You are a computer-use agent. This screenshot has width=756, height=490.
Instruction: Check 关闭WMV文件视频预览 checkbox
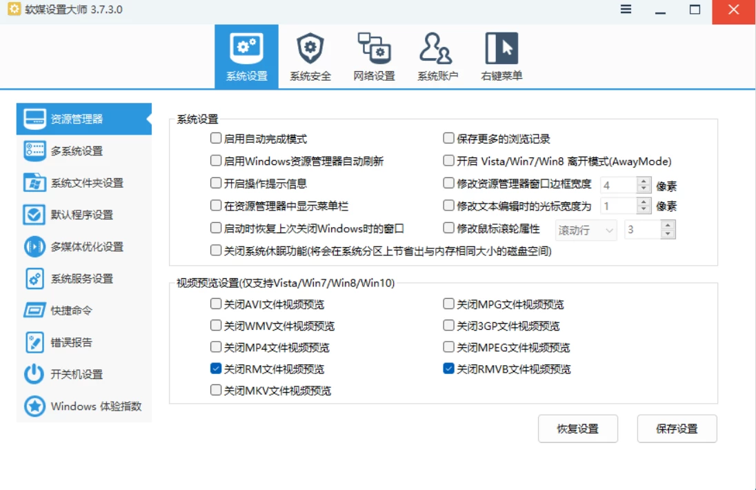point(215,326)
